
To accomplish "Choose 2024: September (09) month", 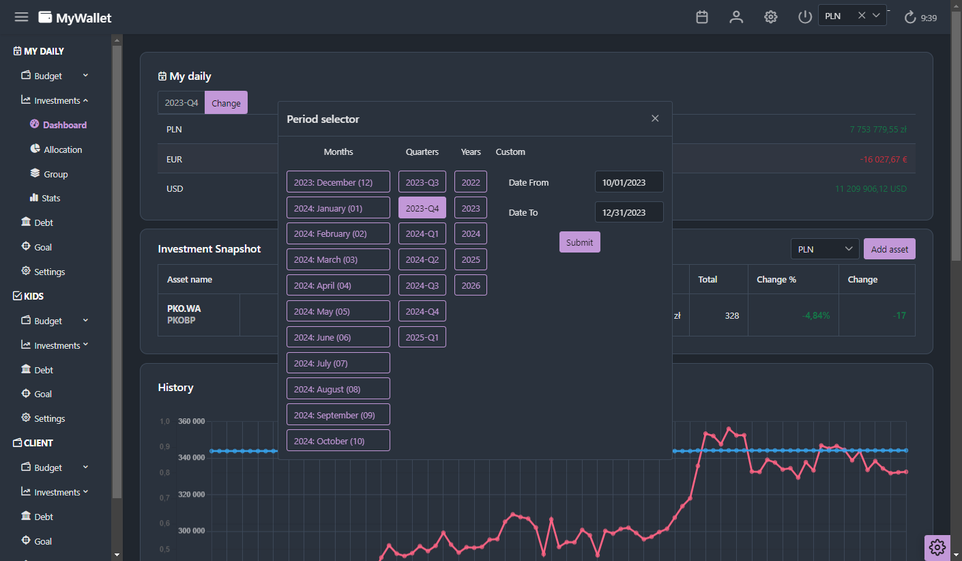I will click(338, 415).
